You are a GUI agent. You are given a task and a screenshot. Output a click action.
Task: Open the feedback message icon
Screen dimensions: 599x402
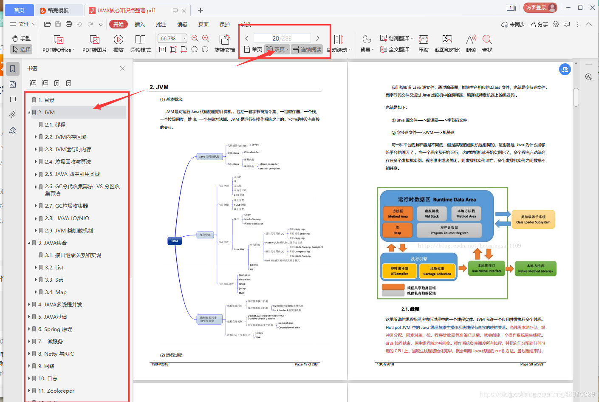point(567,24)
